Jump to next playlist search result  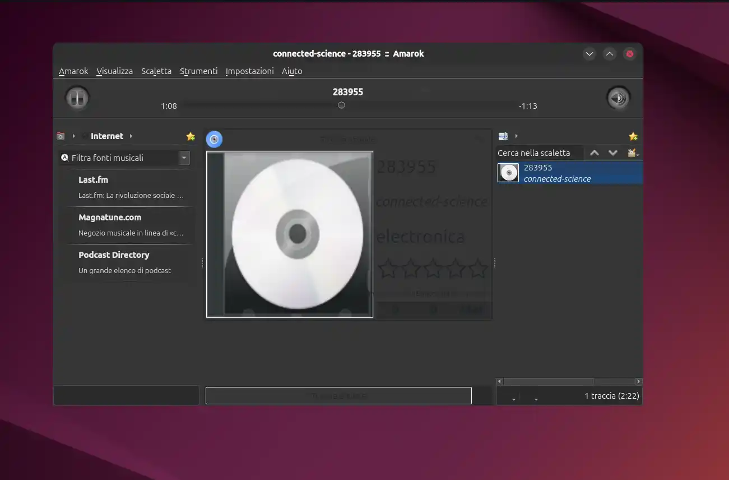click(x=613, y=153)
